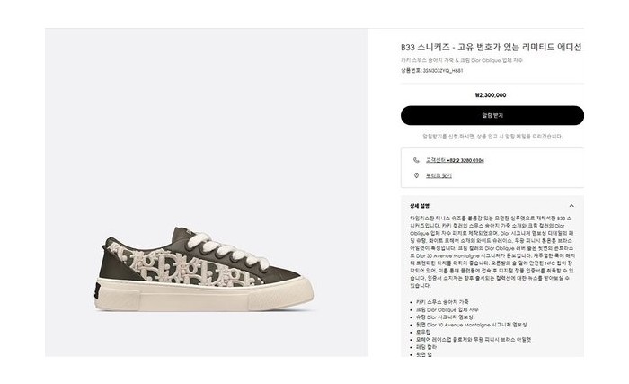The image size is (629, 384).
Task: Click the product number 3SN303ZYQ_H681
Action: (x=432, y=71)
